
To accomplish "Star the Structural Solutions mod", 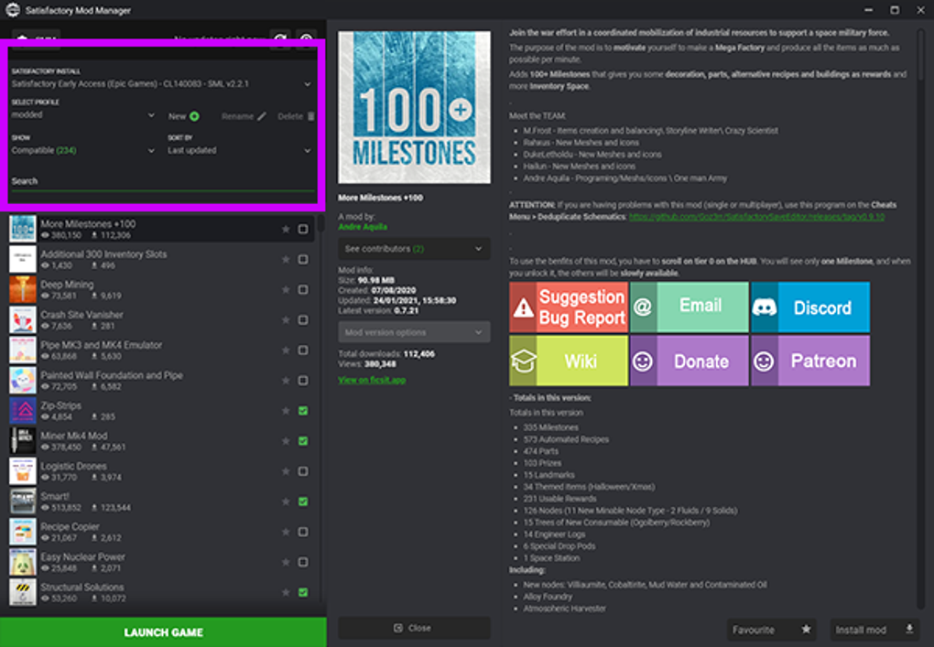I will click(286, 592).
